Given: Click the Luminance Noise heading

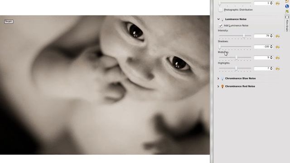Looking at the screenshot, I should (236, 19).
